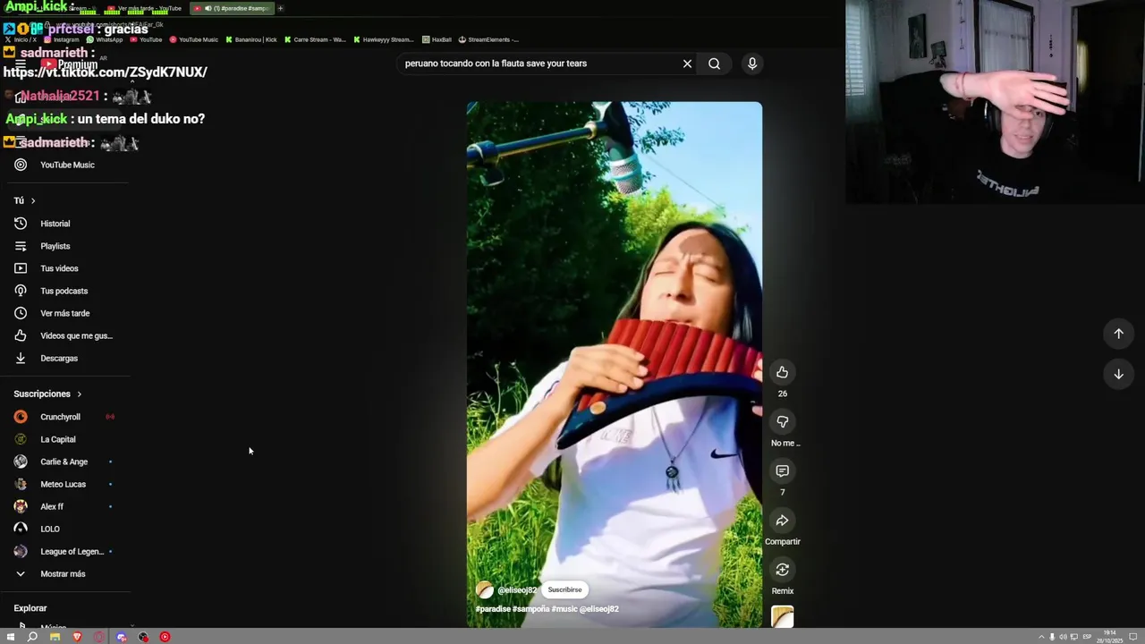
Task: Switch to Ver más tarde - YouTube tab
Action: tap(143, 8)
